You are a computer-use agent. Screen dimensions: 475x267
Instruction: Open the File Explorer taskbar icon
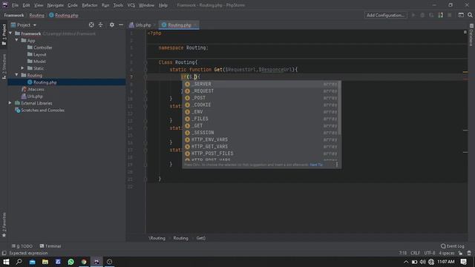coord(45,262)
